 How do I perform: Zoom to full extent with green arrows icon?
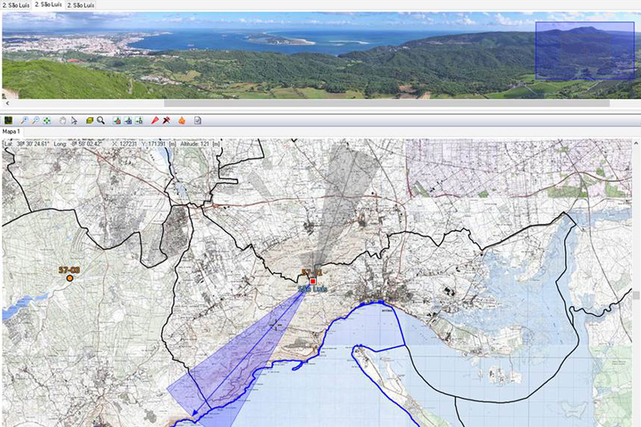(x=47, y=120)
